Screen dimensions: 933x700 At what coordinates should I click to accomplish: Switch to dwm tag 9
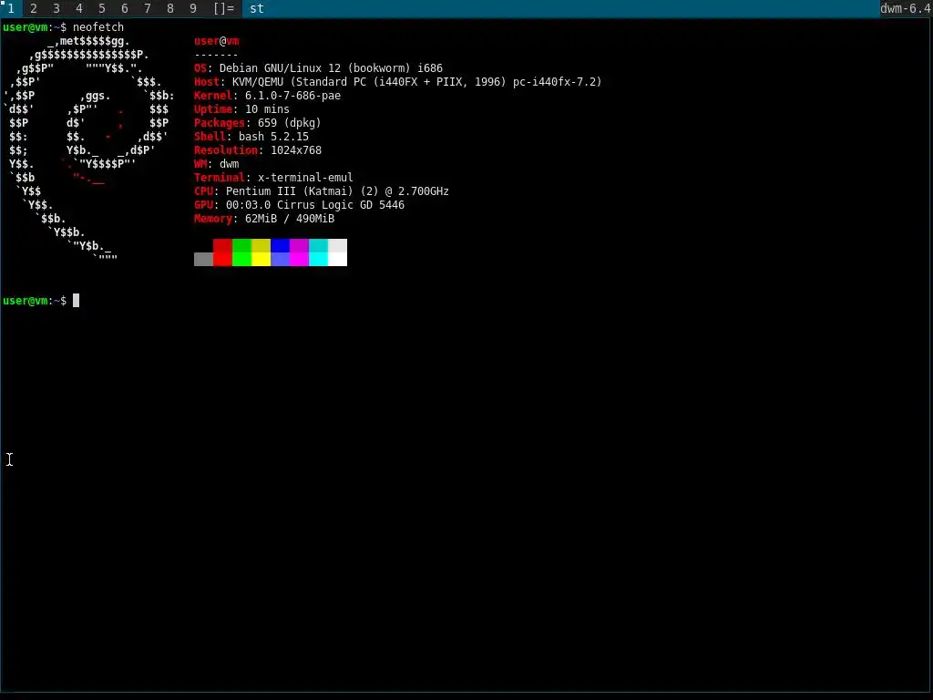point(193,8)
